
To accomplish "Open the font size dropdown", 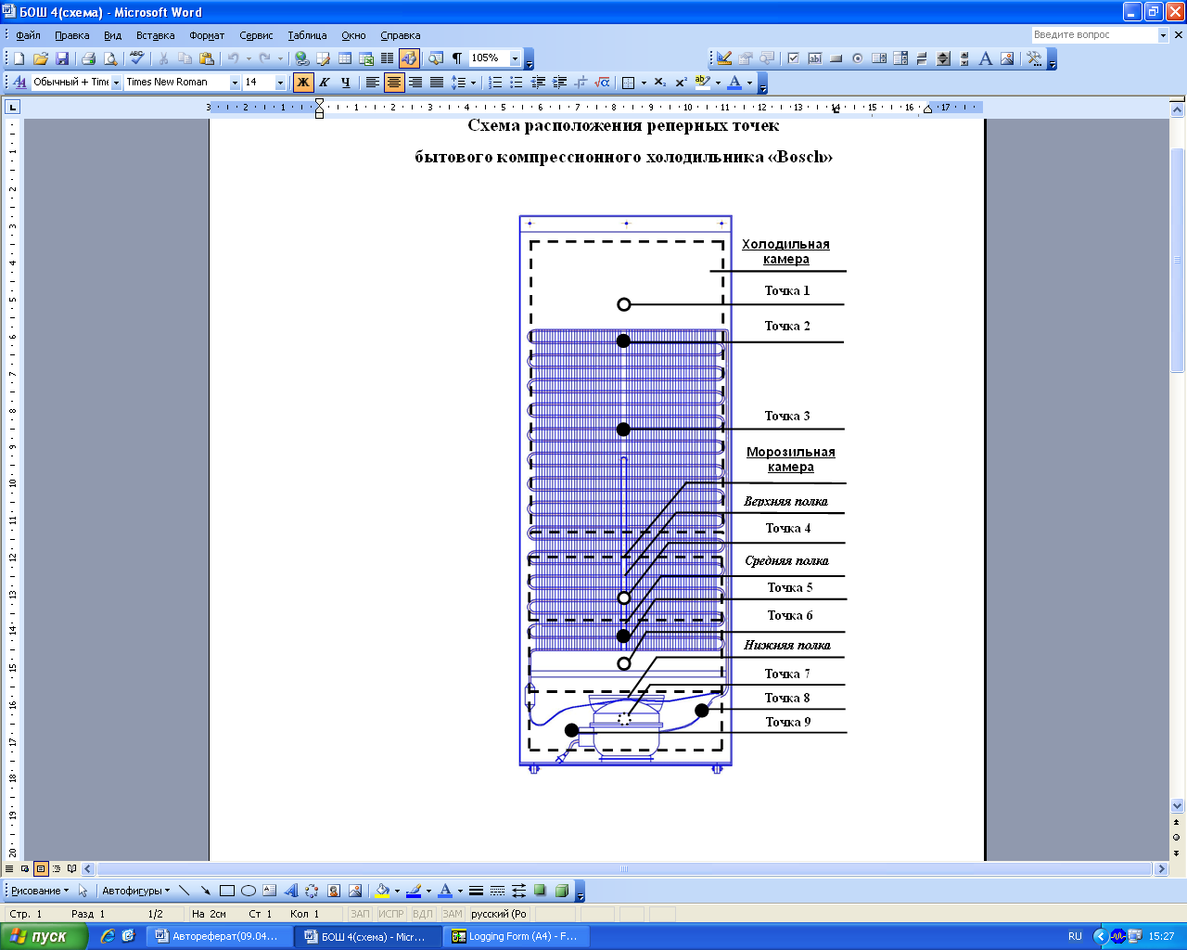I will pyautogui.click(x=280, y=83).
